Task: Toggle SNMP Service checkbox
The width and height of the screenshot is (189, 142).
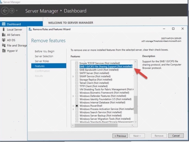Action: 77,76
